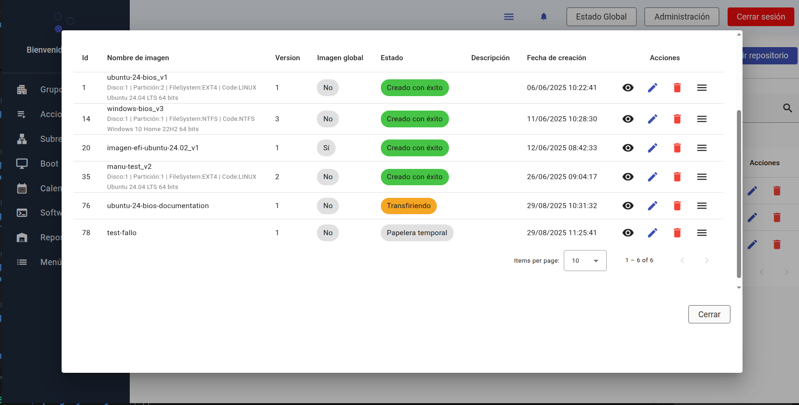Image resolution: width=799 pixels, height=405 pixels.
Task: Open Estado Global view
Action: pyautogui.click(x=601, y=17)
